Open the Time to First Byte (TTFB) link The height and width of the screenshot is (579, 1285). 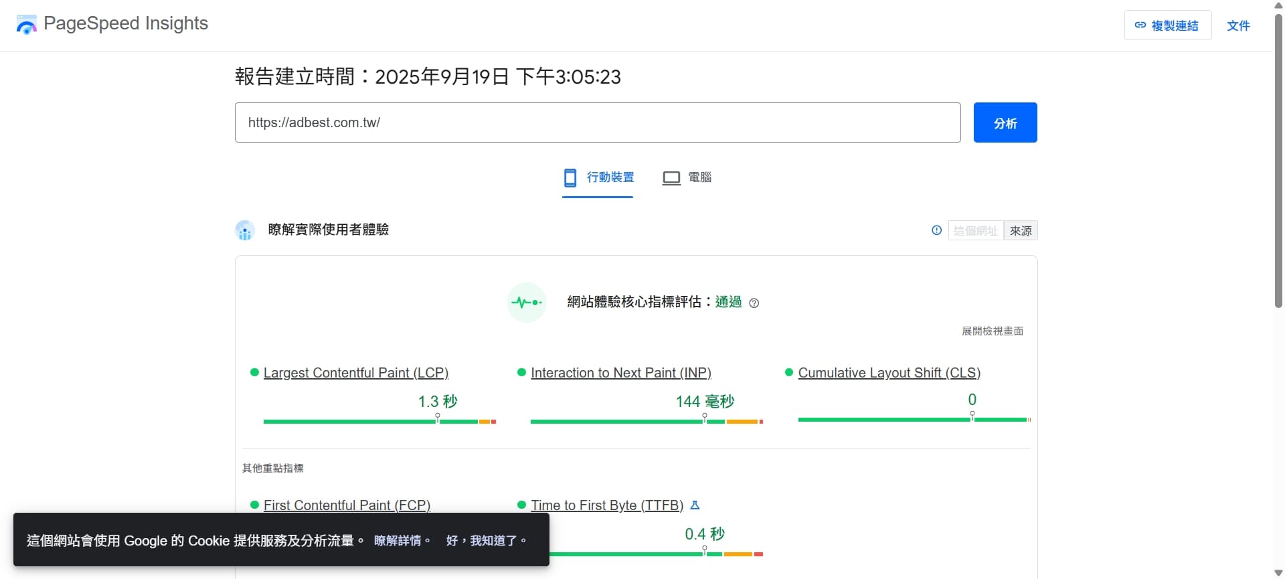607,505
